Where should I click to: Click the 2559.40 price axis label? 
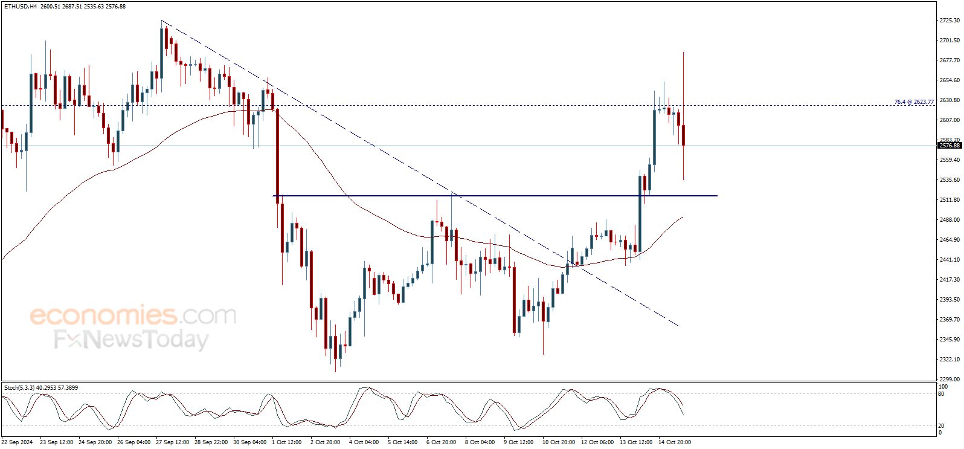950,160
